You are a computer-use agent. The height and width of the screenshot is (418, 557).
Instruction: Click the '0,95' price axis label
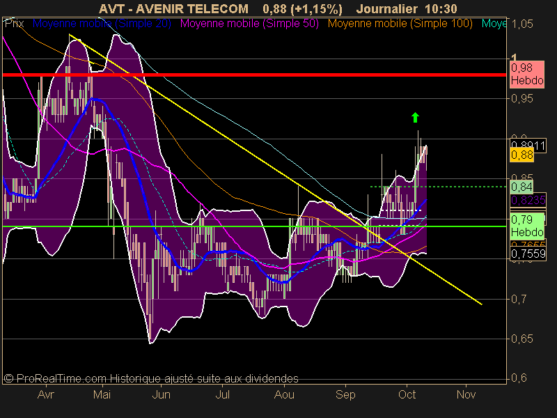[521, 98]
